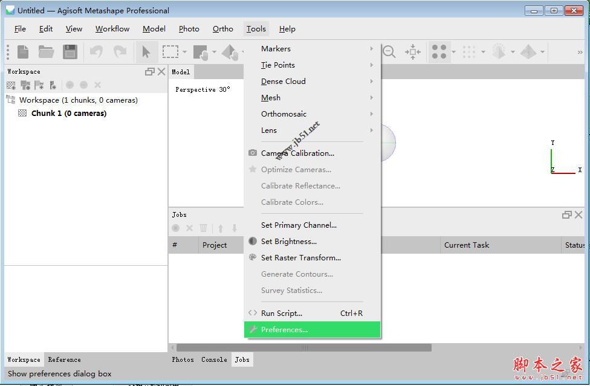Undock the Jobs panel
The width and height of the screenshot is (590, 386).
pyautogui.click(x=566, y=214)
